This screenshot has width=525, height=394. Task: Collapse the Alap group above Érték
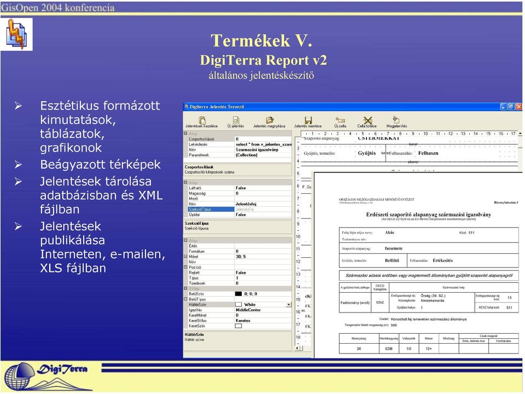(185, 240)
